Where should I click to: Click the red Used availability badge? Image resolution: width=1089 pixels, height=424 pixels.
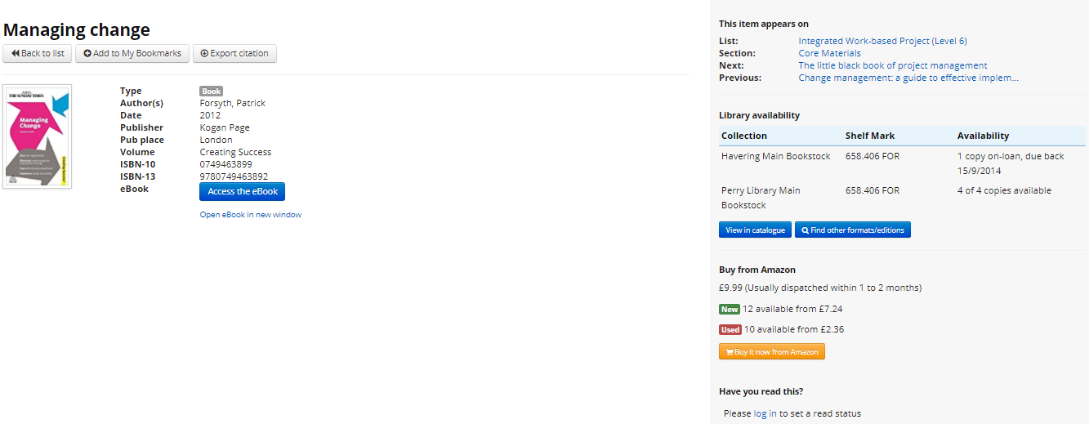point(730,330)
